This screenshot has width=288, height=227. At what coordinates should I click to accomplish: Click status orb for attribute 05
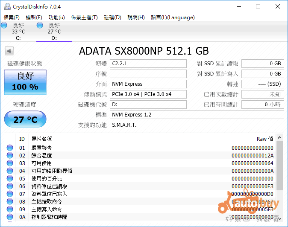pos(10,178)
